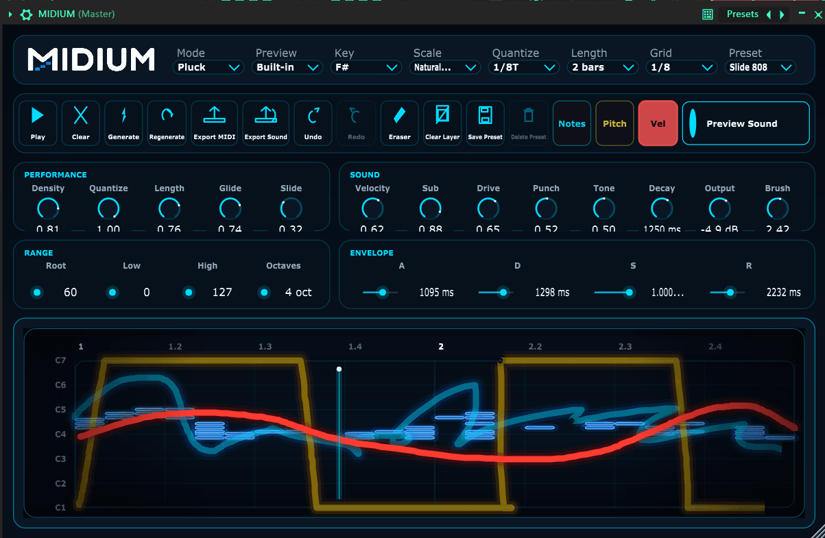Screen dimensions: 825x538
Task: Click the playhead marker handle near 1.4
Action: coord(339,369)
